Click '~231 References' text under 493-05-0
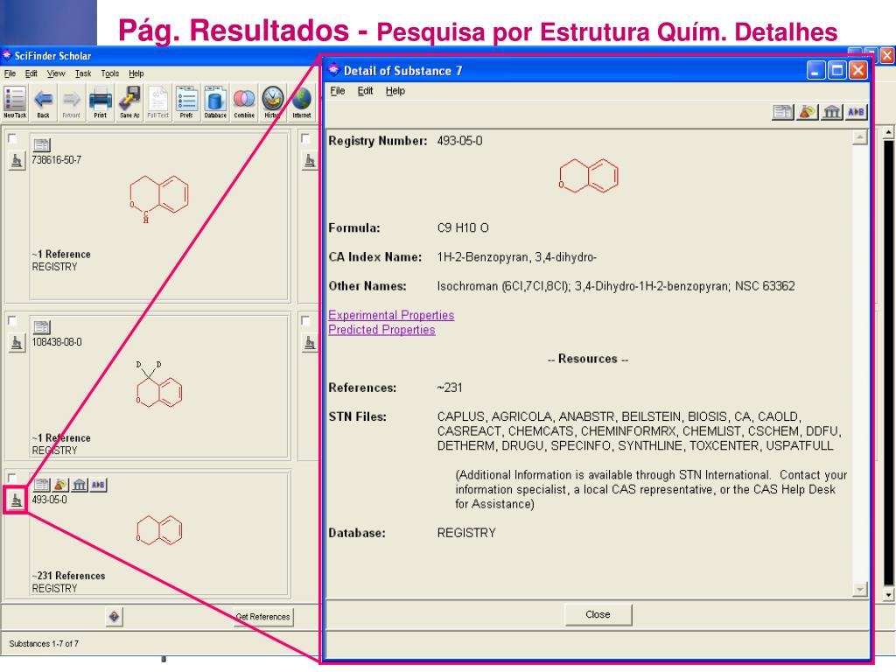Screen dimensions: 896x672 [68, 576]
